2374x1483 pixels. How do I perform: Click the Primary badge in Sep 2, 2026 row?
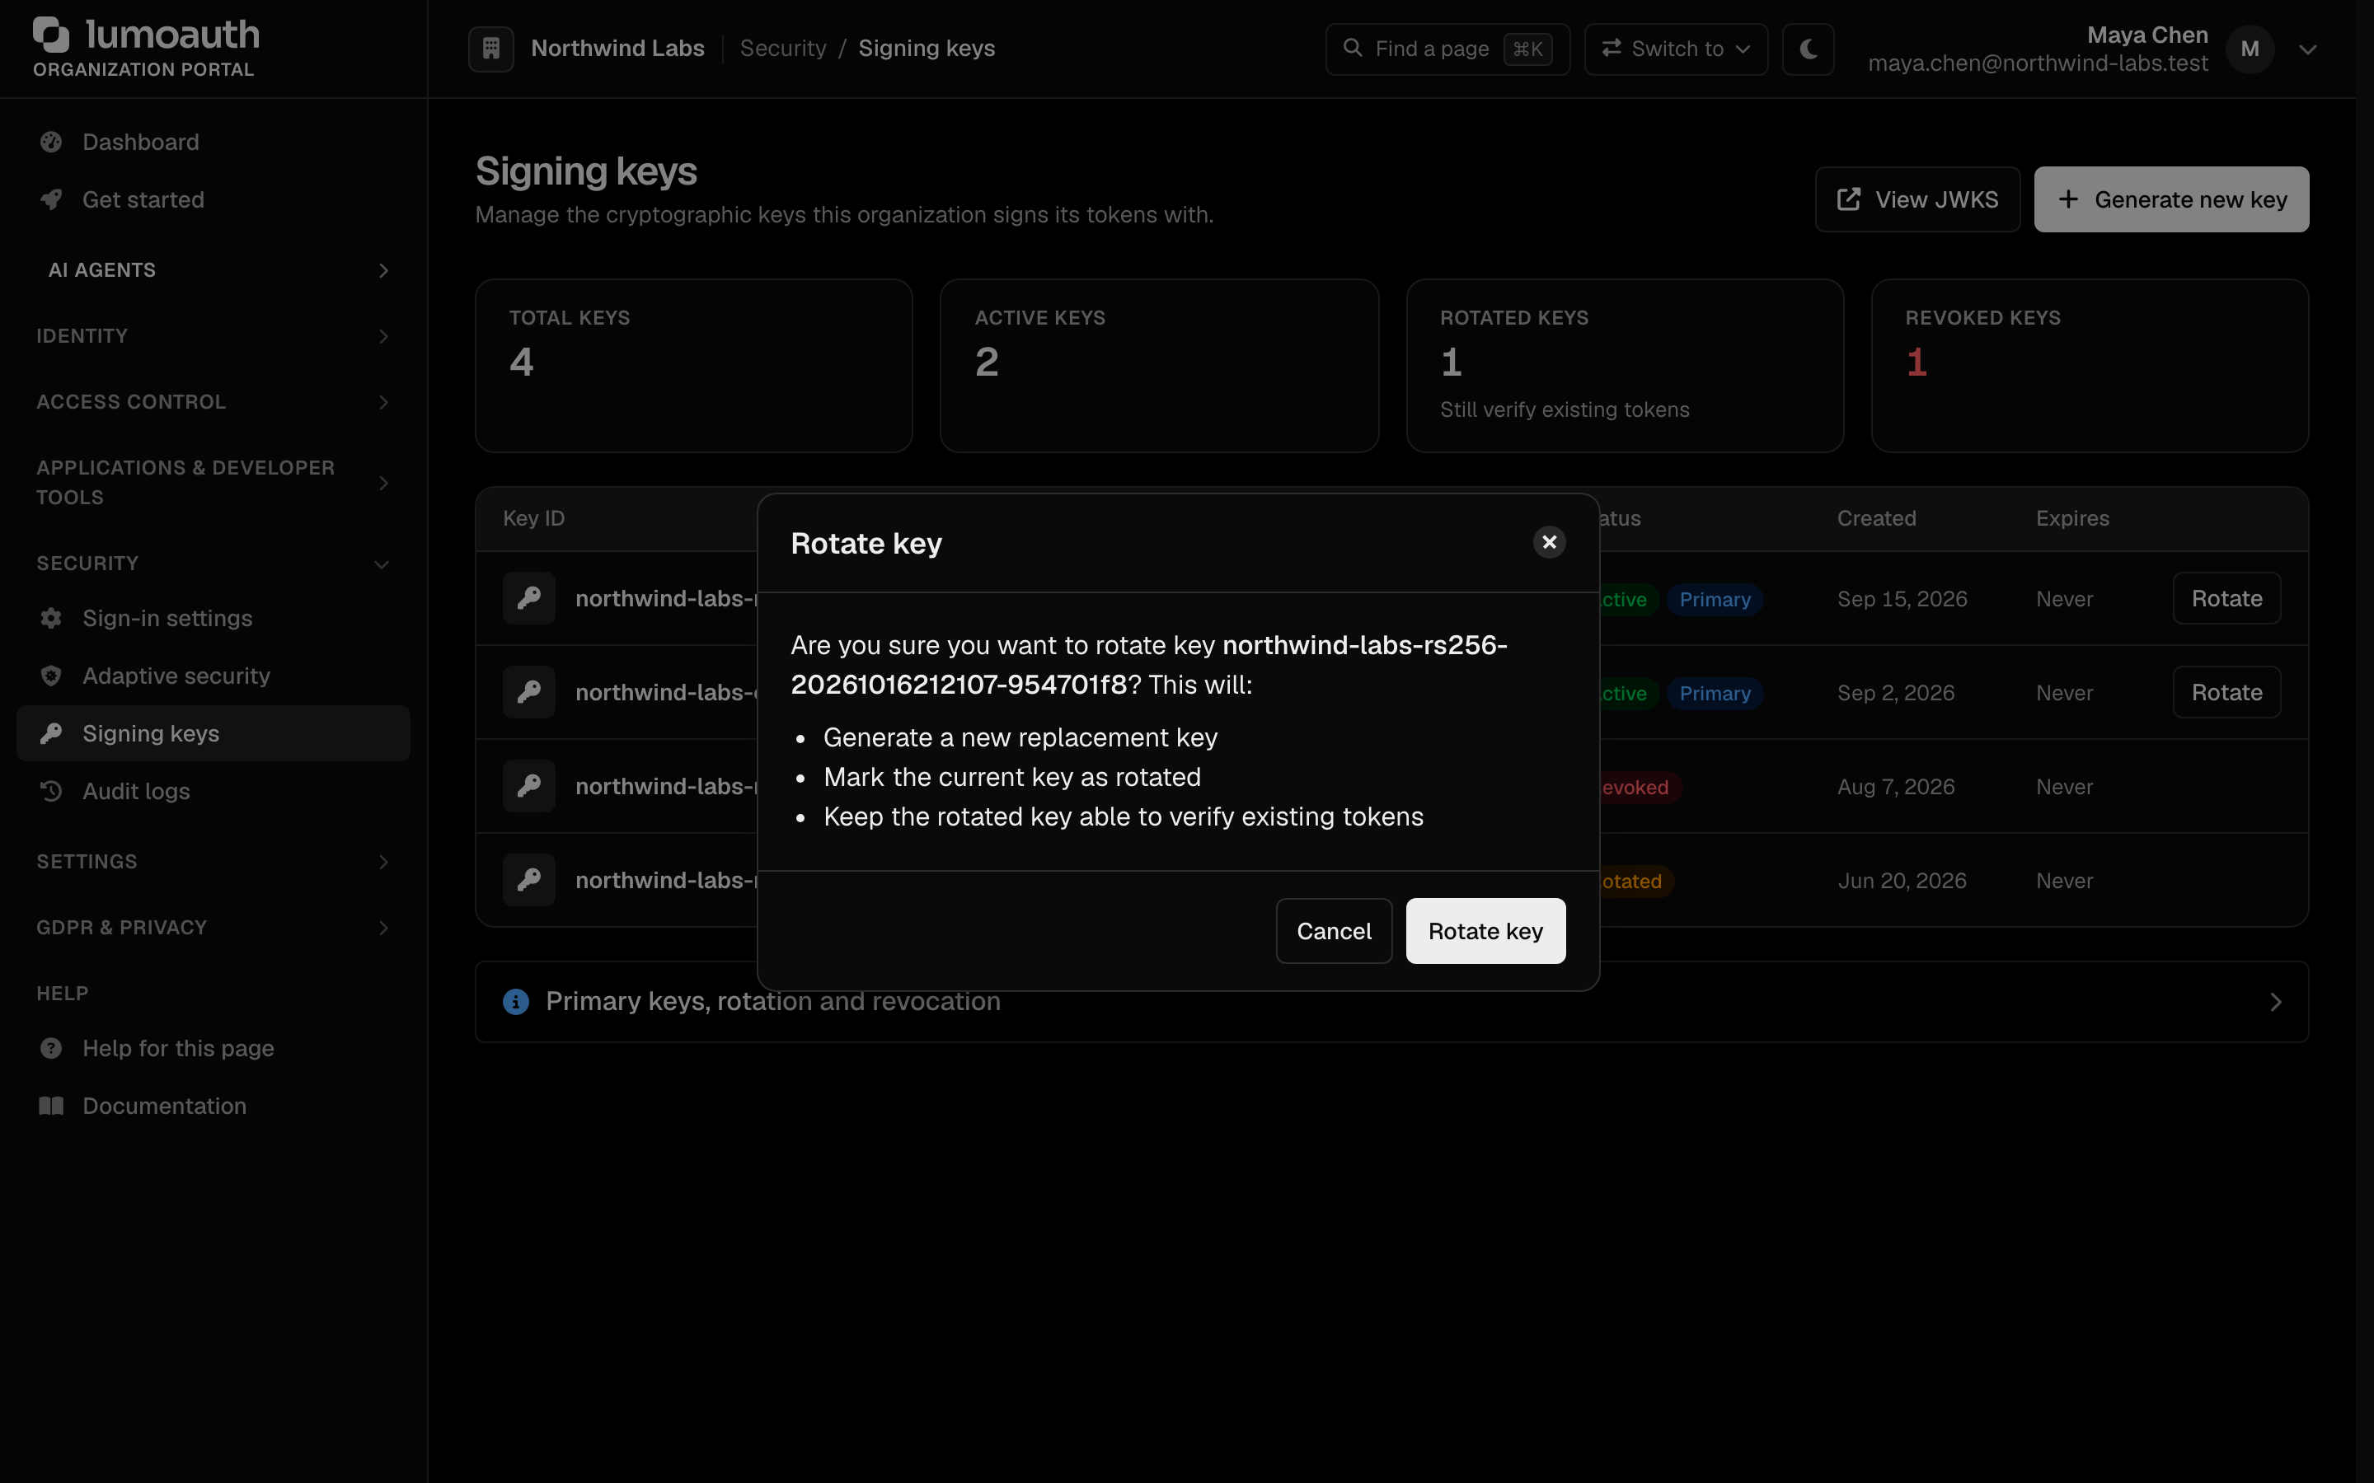pyautogui.click(x=1714, y=694)
